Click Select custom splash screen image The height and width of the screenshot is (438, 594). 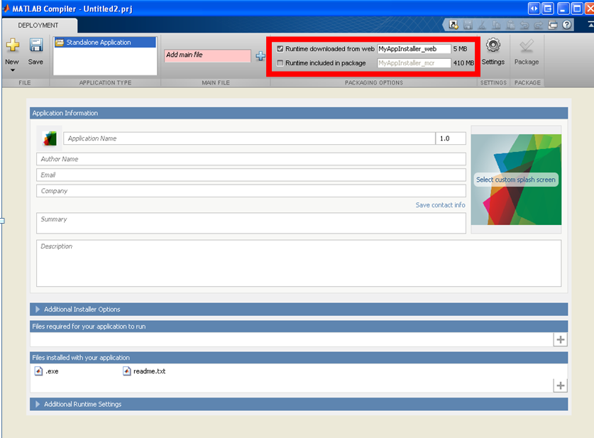tap(516, 180)
